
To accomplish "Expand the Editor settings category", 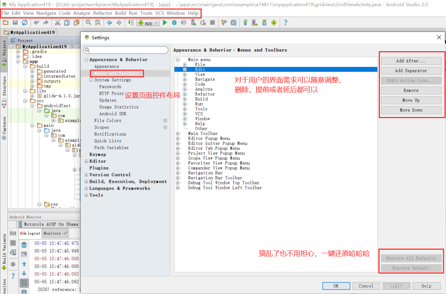I will click(86, 161).
